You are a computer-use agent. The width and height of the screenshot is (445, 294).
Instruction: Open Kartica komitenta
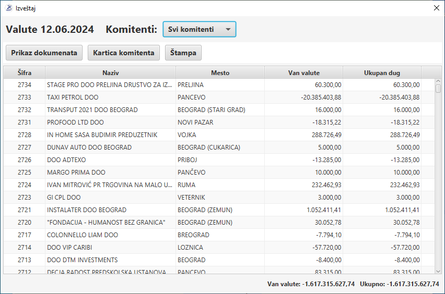(124, 53)
